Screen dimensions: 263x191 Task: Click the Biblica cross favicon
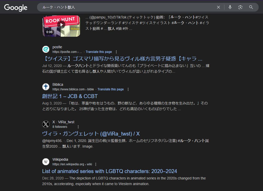click(x=46, y=87)
